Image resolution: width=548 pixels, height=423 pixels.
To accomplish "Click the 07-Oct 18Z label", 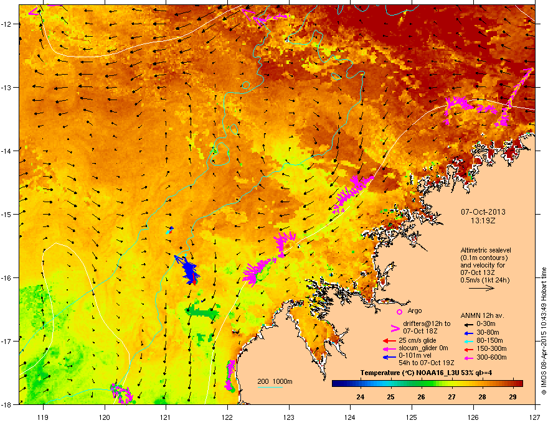I will point(420,331).
